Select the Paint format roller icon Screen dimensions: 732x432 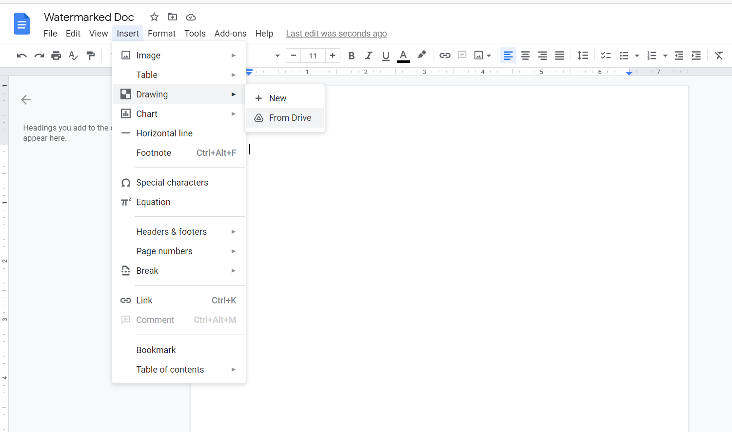(91, 56)
